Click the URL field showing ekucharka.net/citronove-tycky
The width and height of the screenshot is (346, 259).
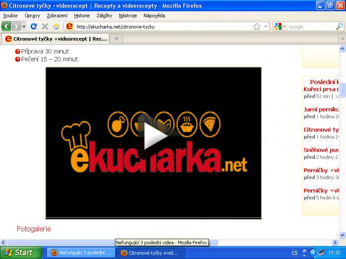[163, 27]
